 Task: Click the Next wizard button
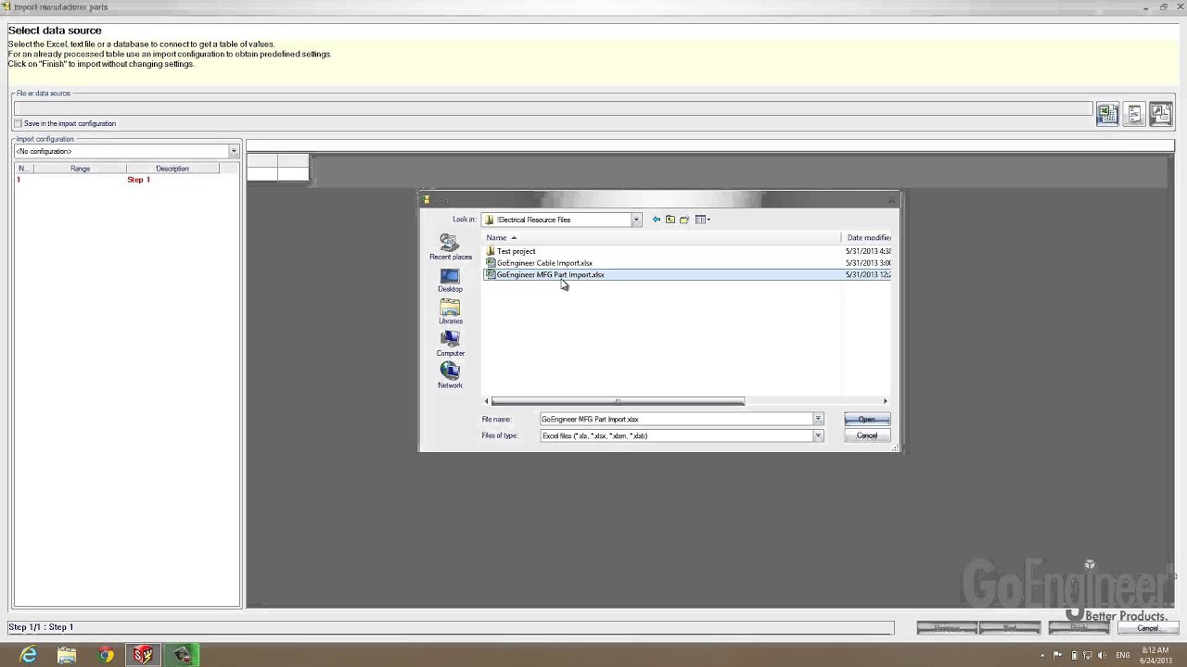1010,628
